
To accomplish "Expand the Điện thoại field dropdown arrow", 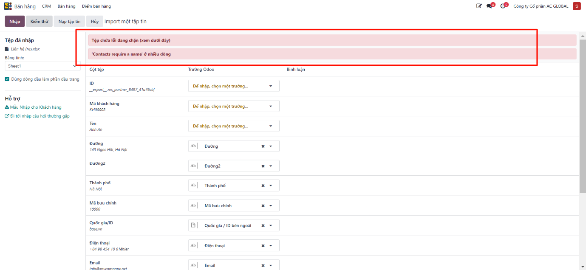I will tap(271, 245).
